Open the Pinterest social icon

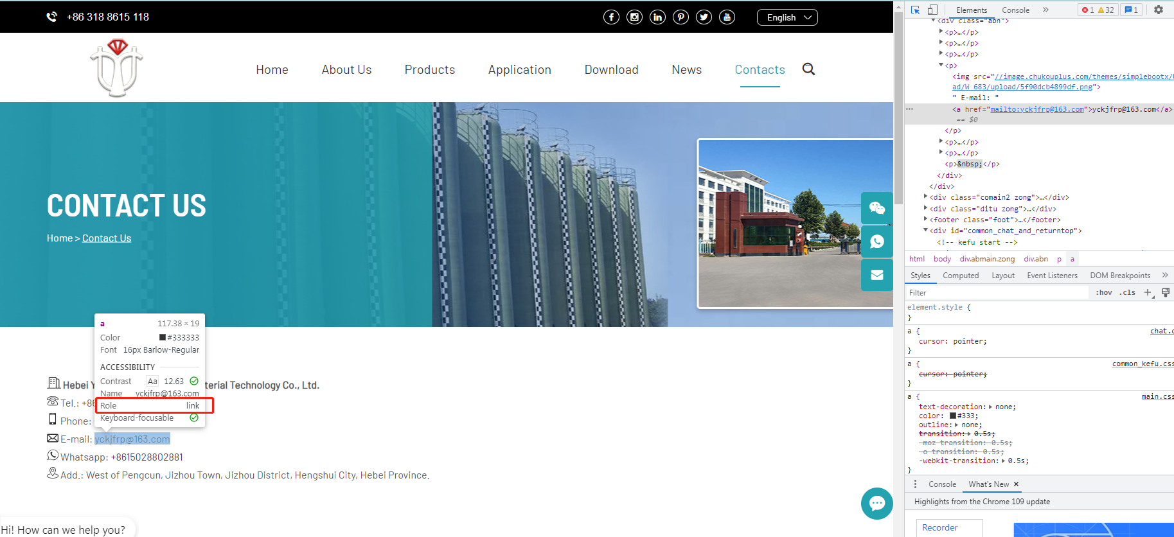tap(680, 17)
